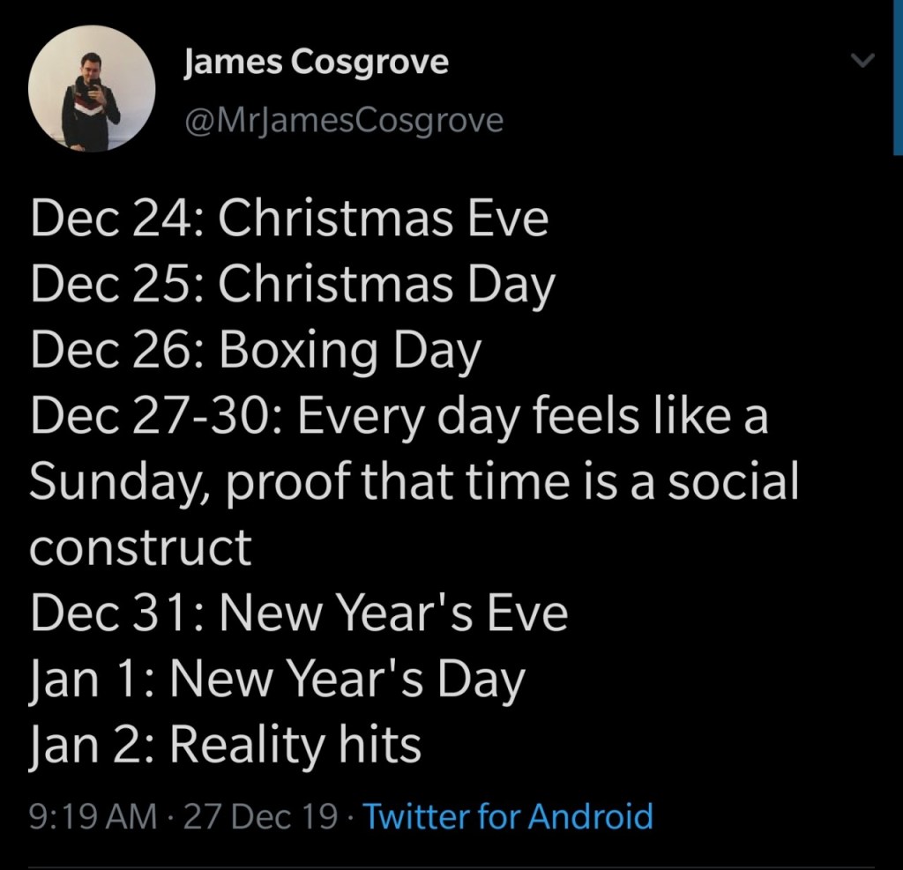Viewport: 903px width, 870px height.
Task: Open the James Cosgrove display name
Action: coord(316,63)
